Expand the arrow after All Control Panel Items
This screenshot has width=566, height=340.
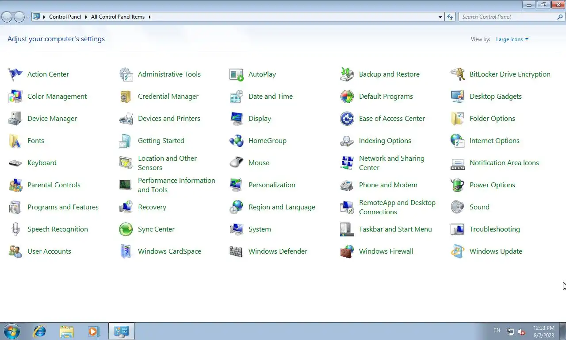(149, 17)
